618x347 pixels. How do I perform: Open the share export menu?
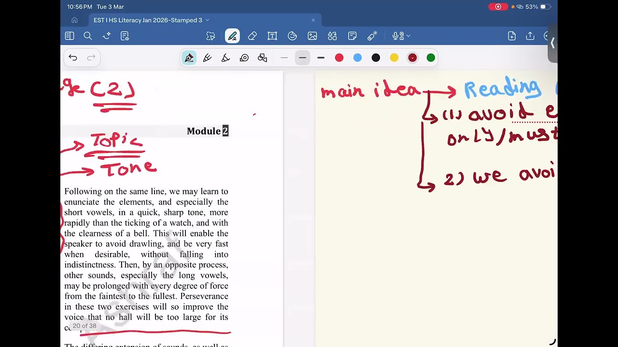click(530, 36)
